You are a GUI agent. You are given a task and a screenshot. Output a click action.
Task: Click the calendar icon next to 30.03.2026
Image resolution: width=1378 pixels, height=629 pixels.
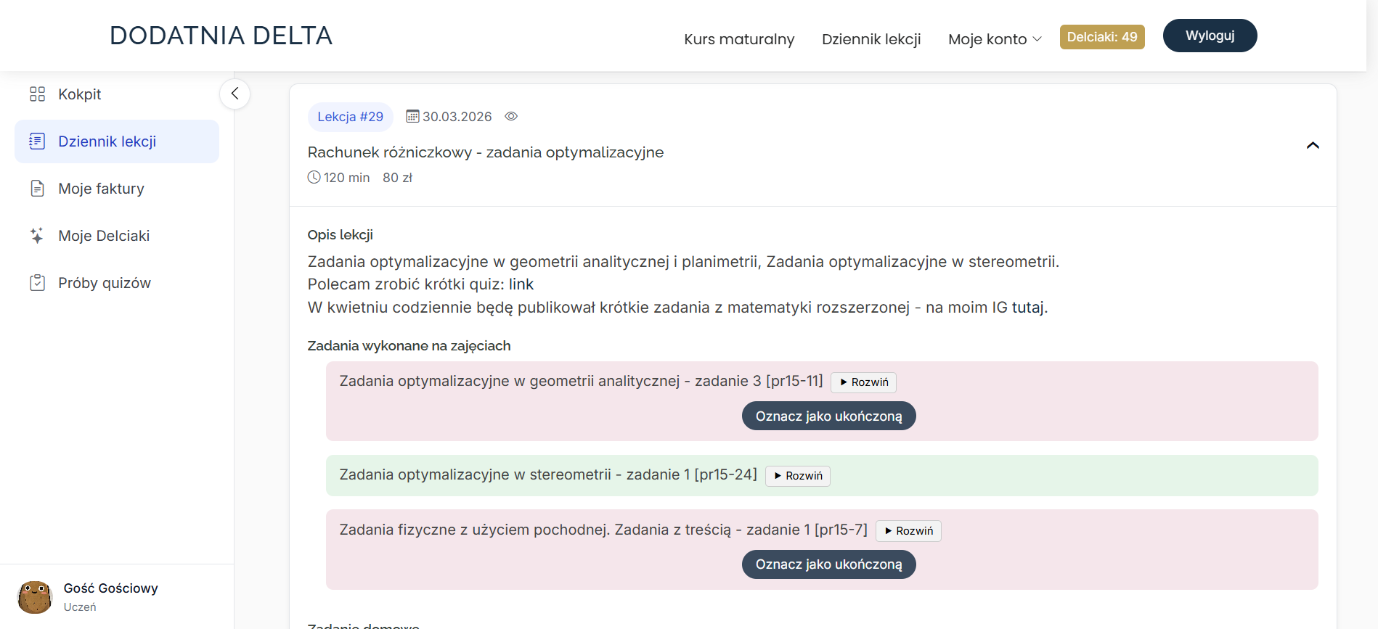point(412,116)
